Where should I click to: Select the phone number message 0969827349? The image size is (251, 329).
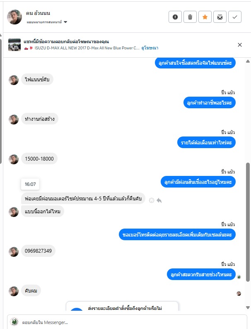click(38, 251)
